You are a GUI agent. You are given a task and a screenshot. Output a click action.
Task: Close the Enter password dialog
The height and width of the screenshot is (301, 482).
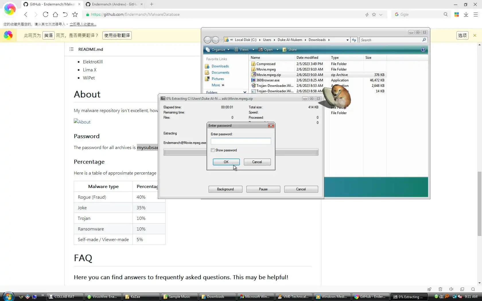[271, 126]
